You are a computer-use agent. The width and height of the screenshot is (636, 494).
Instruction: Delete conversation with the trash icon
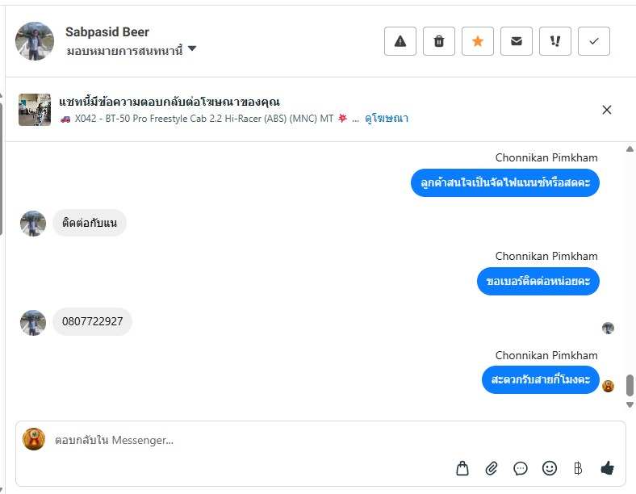click(439, 41)
